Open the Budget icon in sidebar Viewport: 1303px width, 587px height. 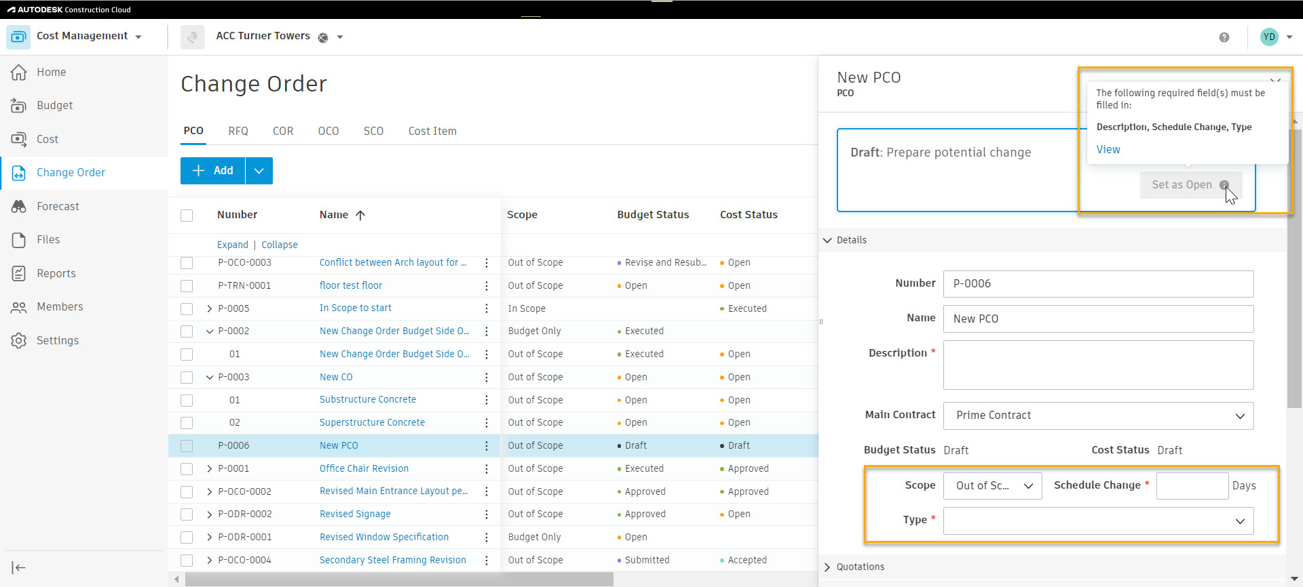(x=19, y=106)
